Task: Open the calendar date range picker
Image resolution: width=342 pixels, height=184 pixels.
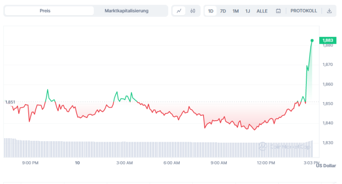Action: pos(278,11)
